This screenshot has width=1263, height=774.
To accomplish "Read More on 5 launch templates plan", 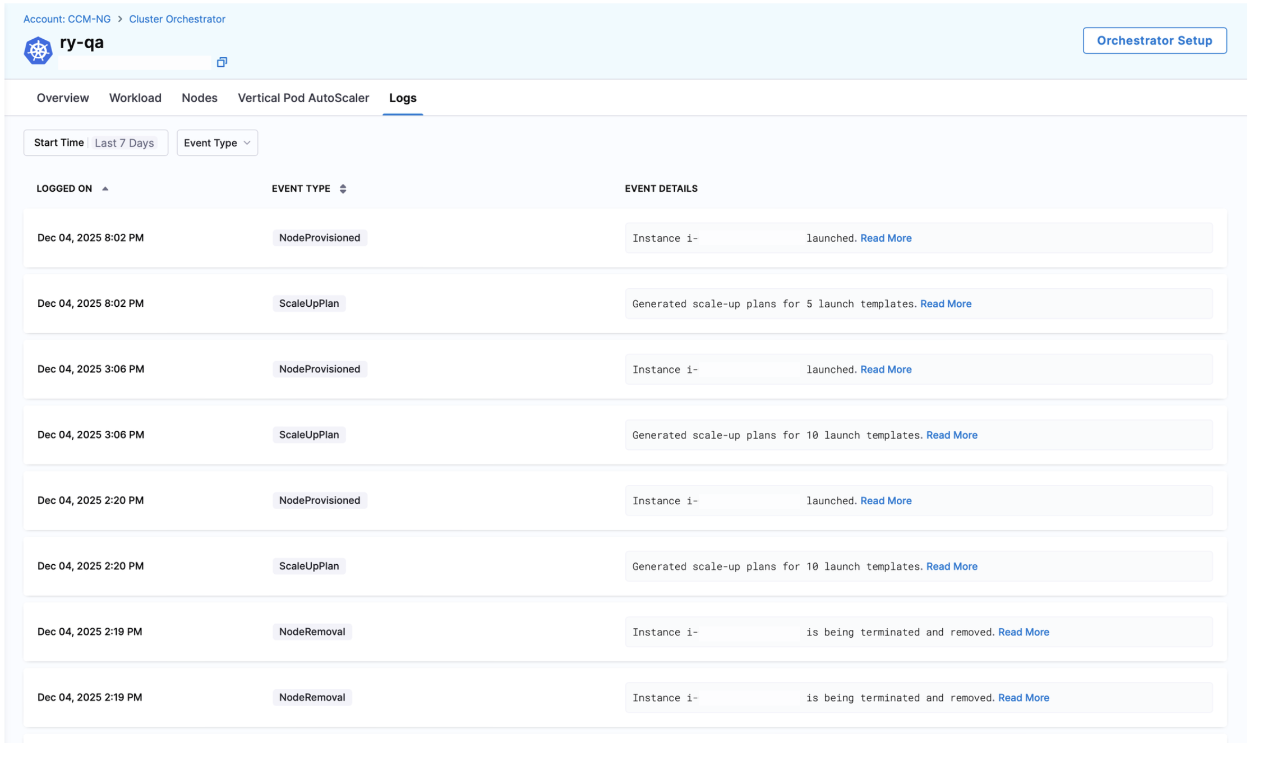I will point(945,304).
